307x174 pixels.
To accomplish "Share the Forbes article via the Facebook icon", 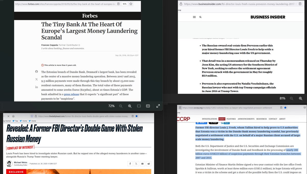I will click(36, 71).
